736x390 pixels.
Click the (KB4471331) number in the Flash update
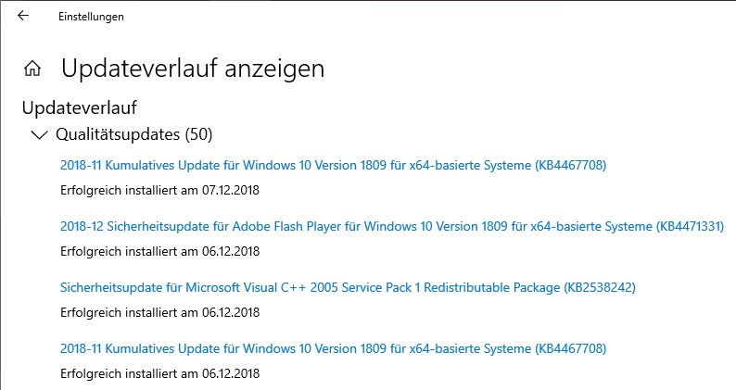[690, 226]
